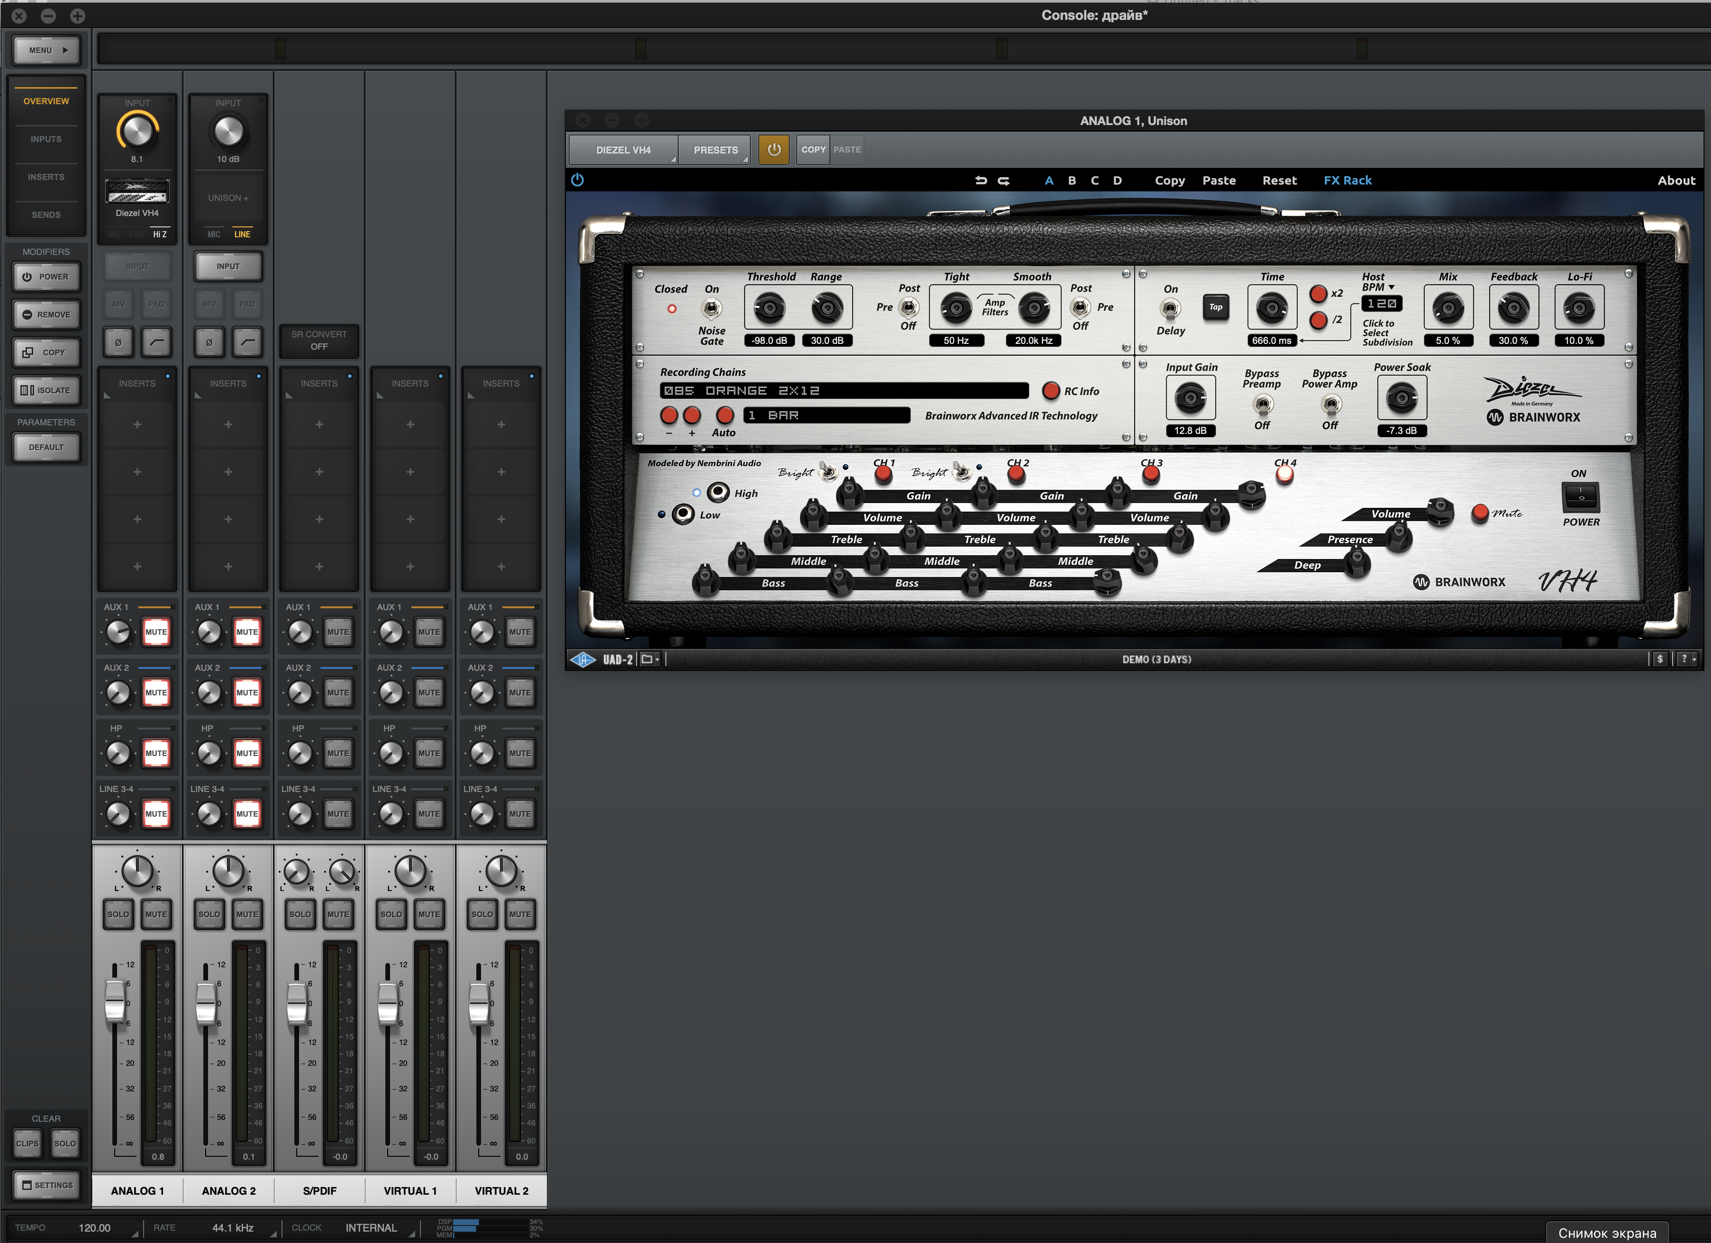Toggle the Noise Gate On switch
This screenshot has height=1243, width=1711.
pos(710,308)
